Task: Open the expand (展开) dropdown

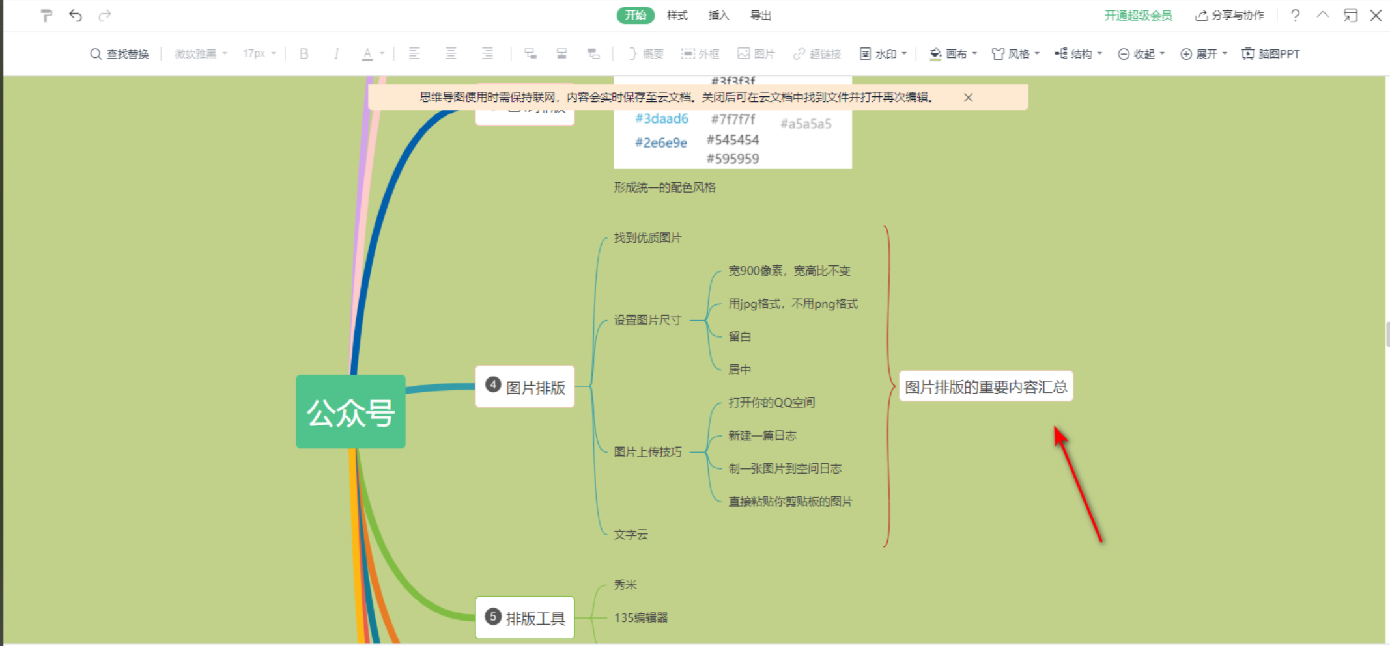Action: [1204, 54]
